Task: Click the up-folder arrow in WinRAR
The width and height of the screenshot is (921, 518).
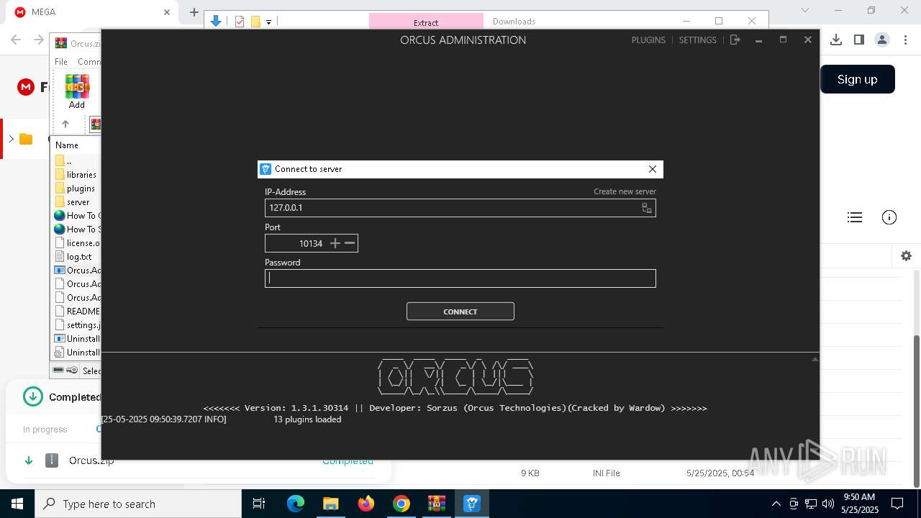Action: tap(65, 124)
